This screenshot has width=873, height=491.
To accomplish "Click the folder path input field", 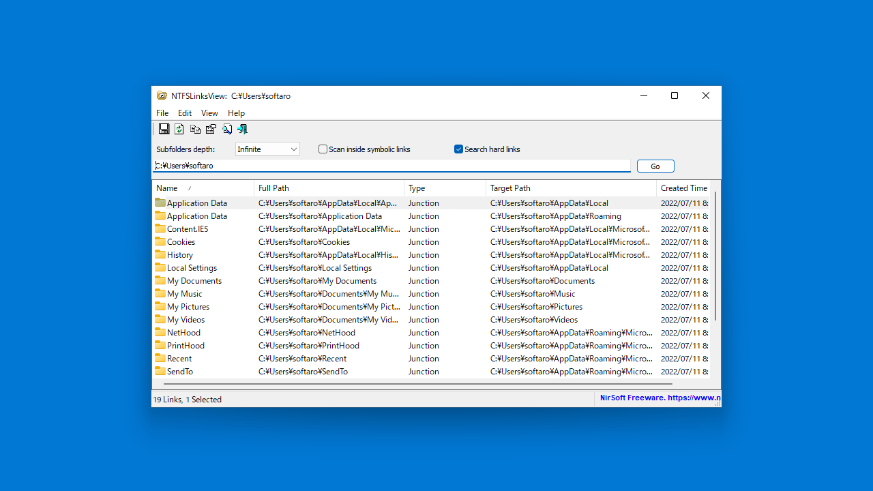I will (391, 166).
